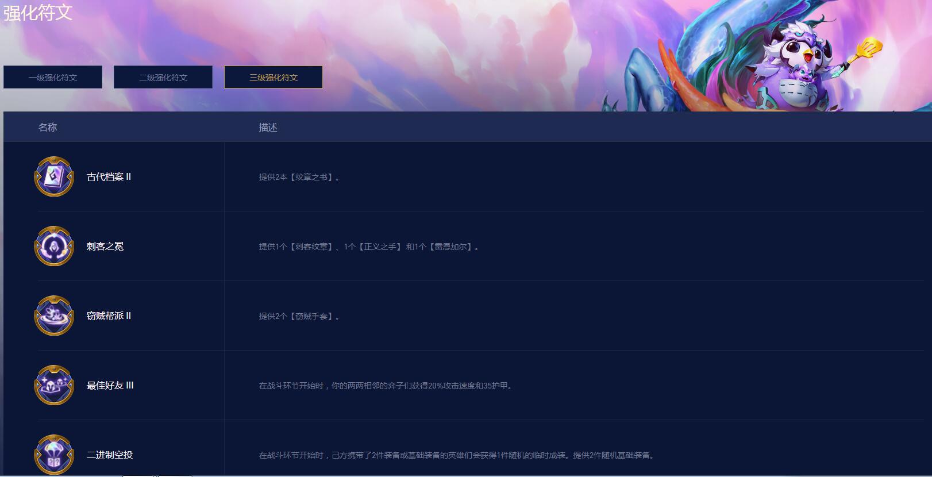
Task: Select the 三级强化符文 tab
Action: [274, 78]
